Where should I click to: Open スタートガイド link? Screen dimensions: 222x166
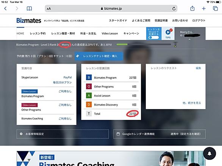click(x=118, y=20)
